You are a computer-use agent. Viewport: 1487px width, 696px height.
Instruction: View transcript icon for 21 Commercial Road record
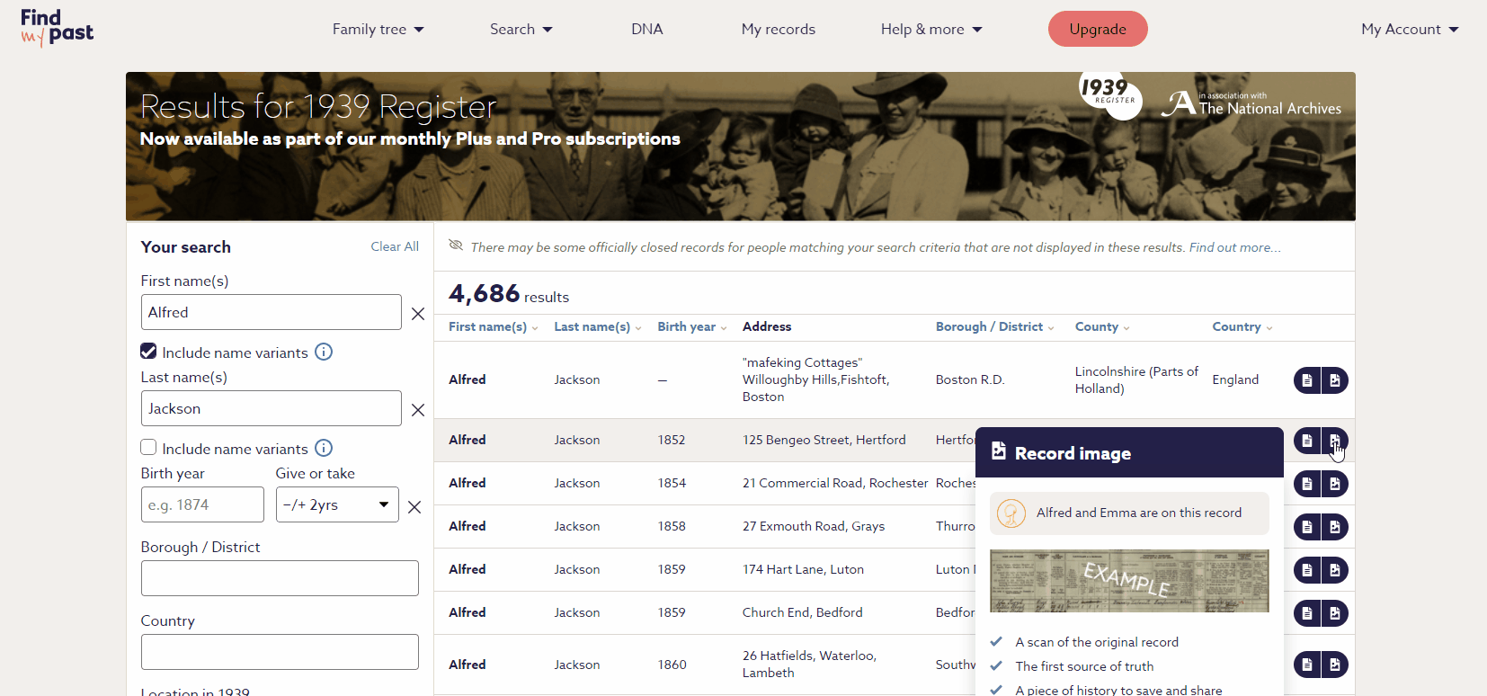pos(1307,484)
